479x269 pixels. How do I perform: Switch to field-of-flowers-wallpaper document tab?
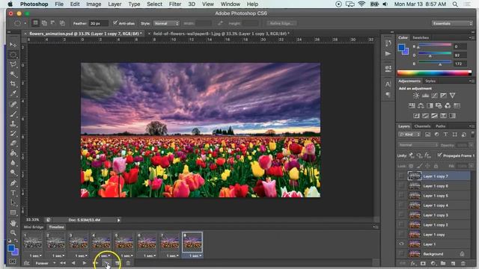[x=221, y=34]
